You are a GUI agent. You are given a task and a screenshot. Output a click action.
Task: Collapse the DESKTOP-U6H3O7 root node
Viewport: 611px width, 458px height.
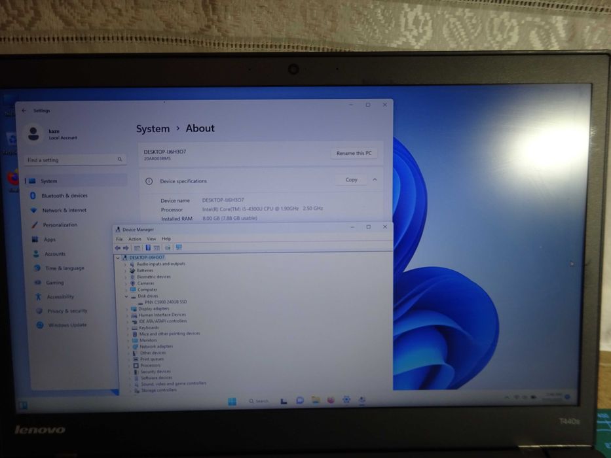pos(118,258)
